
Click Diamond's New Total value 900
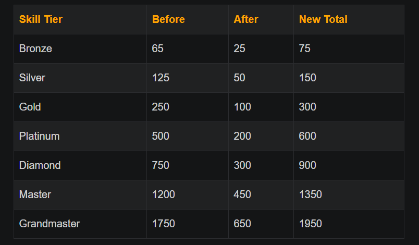(307, 165)
